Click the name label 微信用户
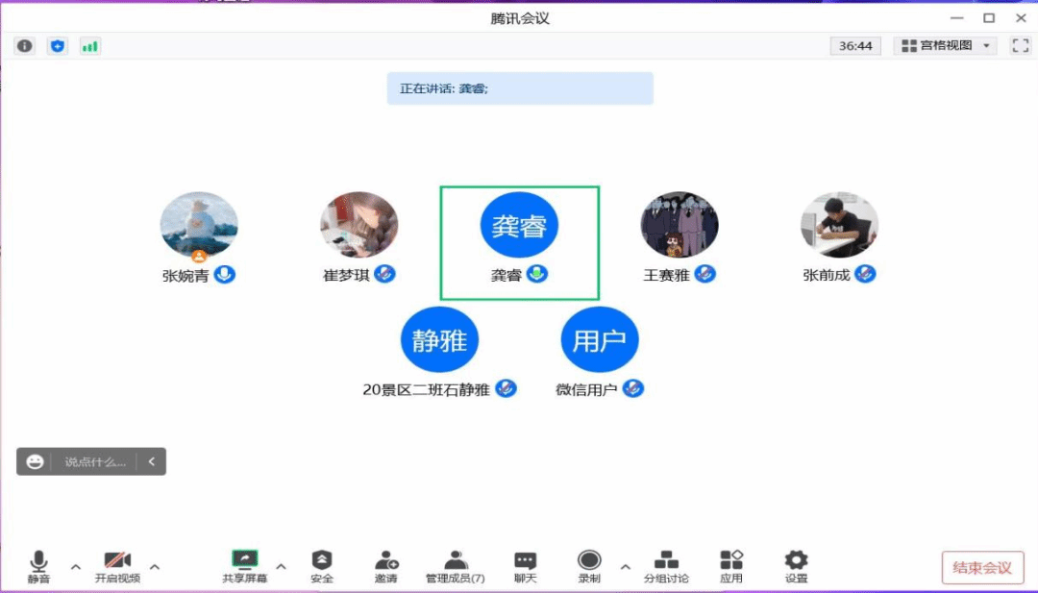Image resolution: width=1038 pixels, height=593 pixels. 586,390
